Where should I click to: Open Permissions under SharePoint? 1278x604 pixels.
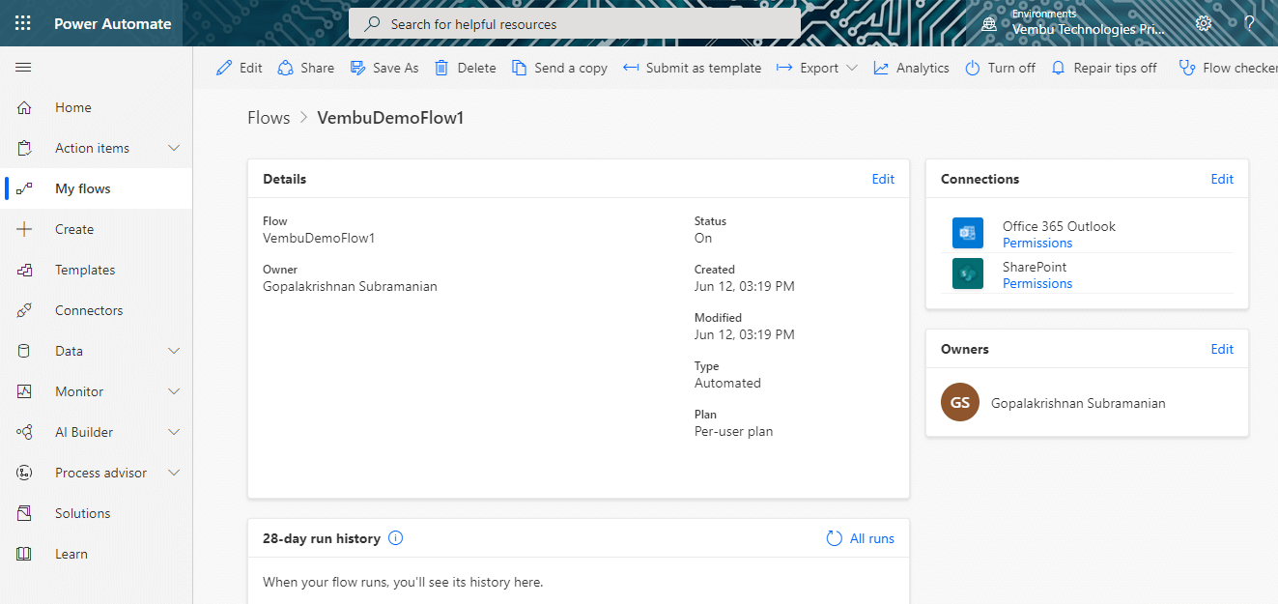click(x=1037, y=283)
